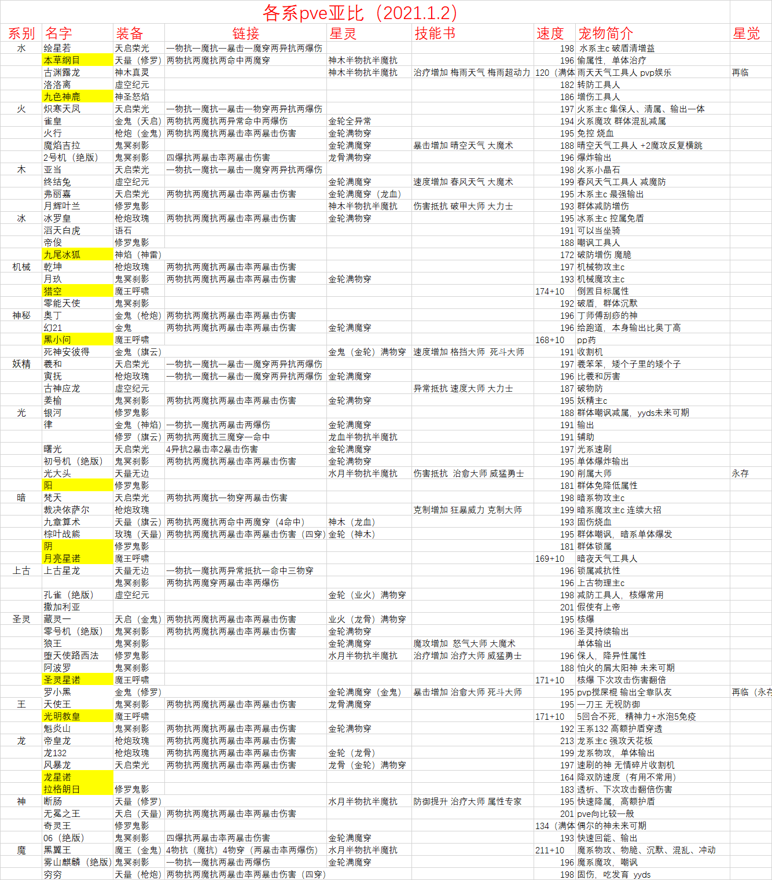Click the name cell 绘星若

(x=78, y=48)
